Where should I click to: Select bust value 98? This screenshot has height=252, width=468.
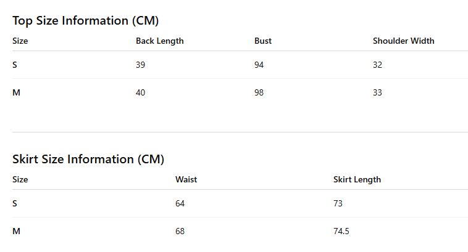coord(259,92)
